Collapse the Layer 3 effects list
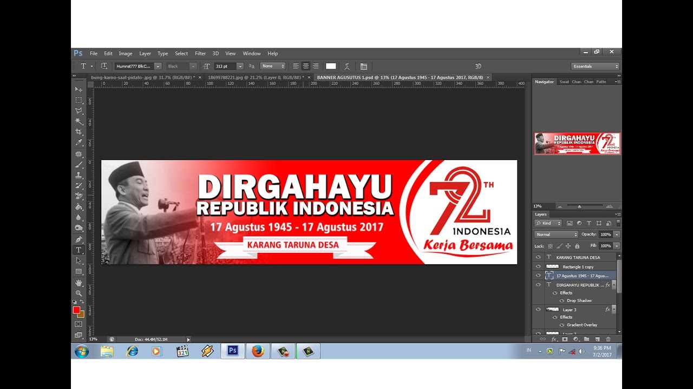The height and width of the screenshot is (389, 693). 613,309
